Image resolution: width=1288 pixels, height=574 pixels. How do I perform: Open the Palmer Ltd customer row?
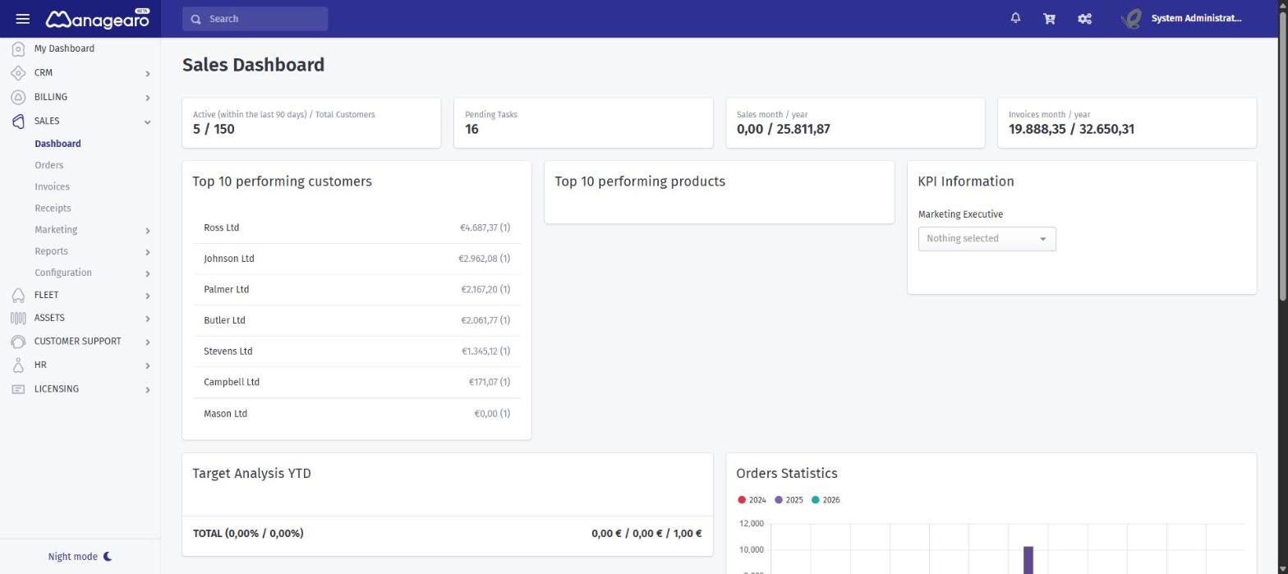pyautogui.click(x=356, y=290)
